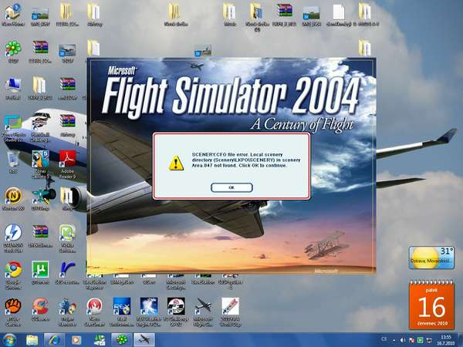The width and height of the screenshot is (463, 347).
Task: Launch Google Chrome from the desktop
Action: (13, 275)
